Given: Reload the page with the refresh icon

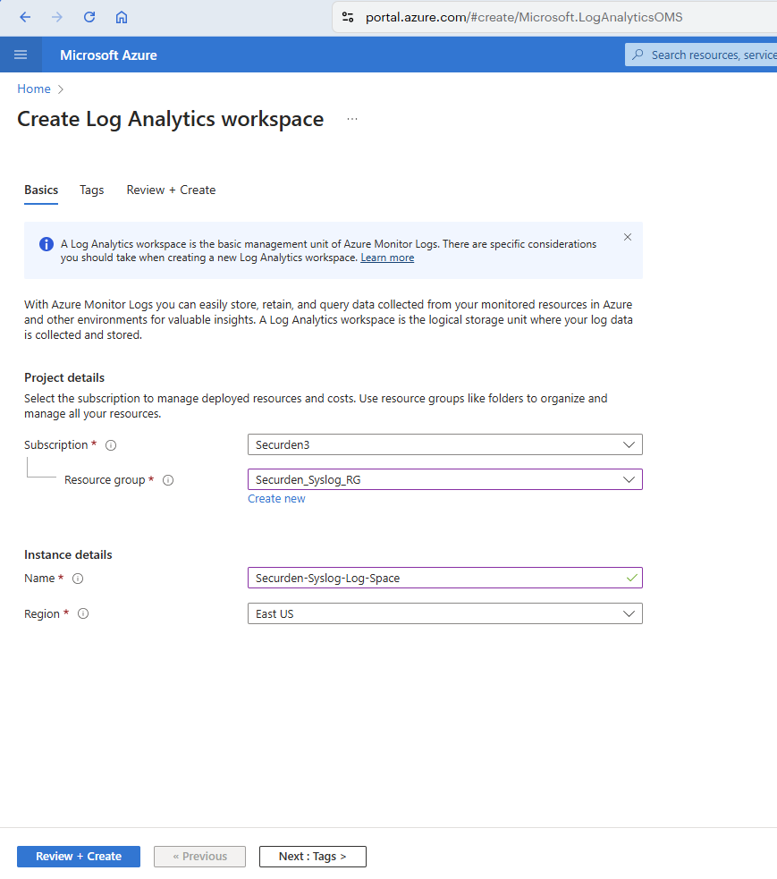Looking at the screenshot, I should pos(89,17).
